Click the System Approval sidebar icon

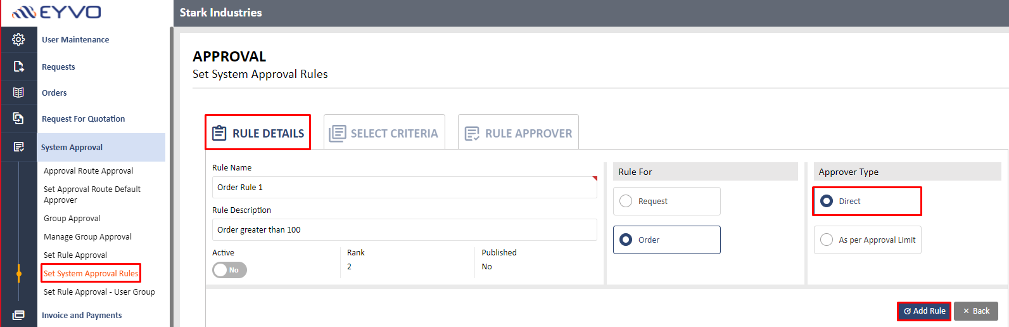18,147
